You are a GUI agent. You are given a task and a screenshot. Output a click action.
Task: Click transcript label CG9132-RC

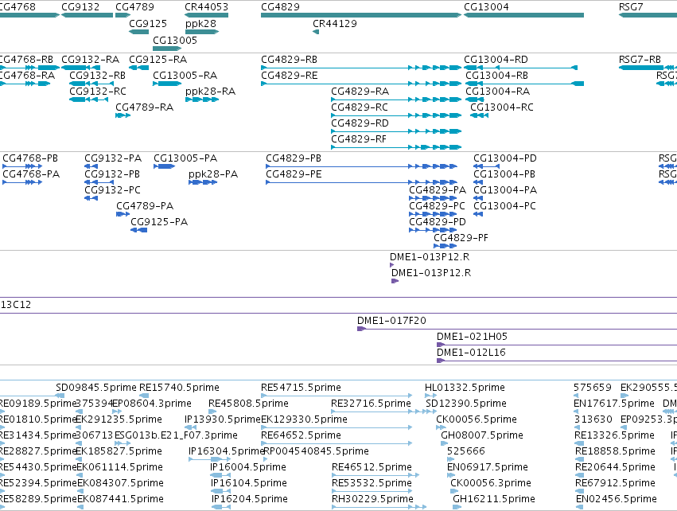click(x=98, y=92)
